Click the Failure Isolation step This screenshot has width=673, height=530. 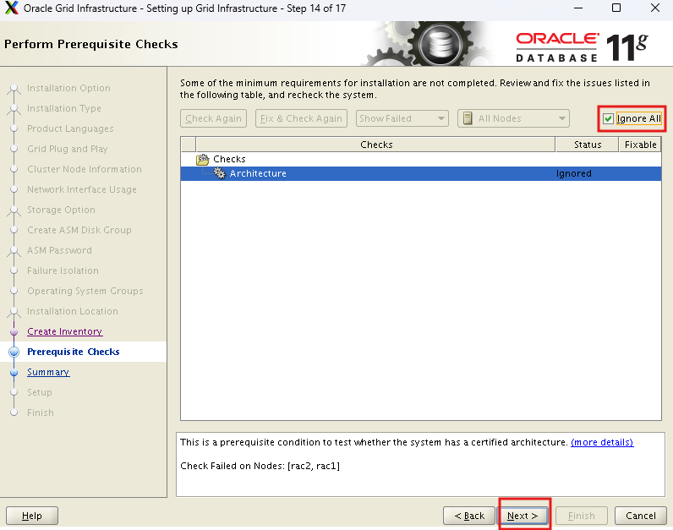pyautogui.click(x=63, y=270)
